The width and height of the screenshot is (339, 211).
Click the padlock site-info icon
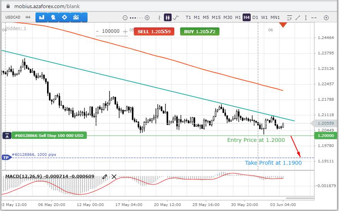[8, 6]
